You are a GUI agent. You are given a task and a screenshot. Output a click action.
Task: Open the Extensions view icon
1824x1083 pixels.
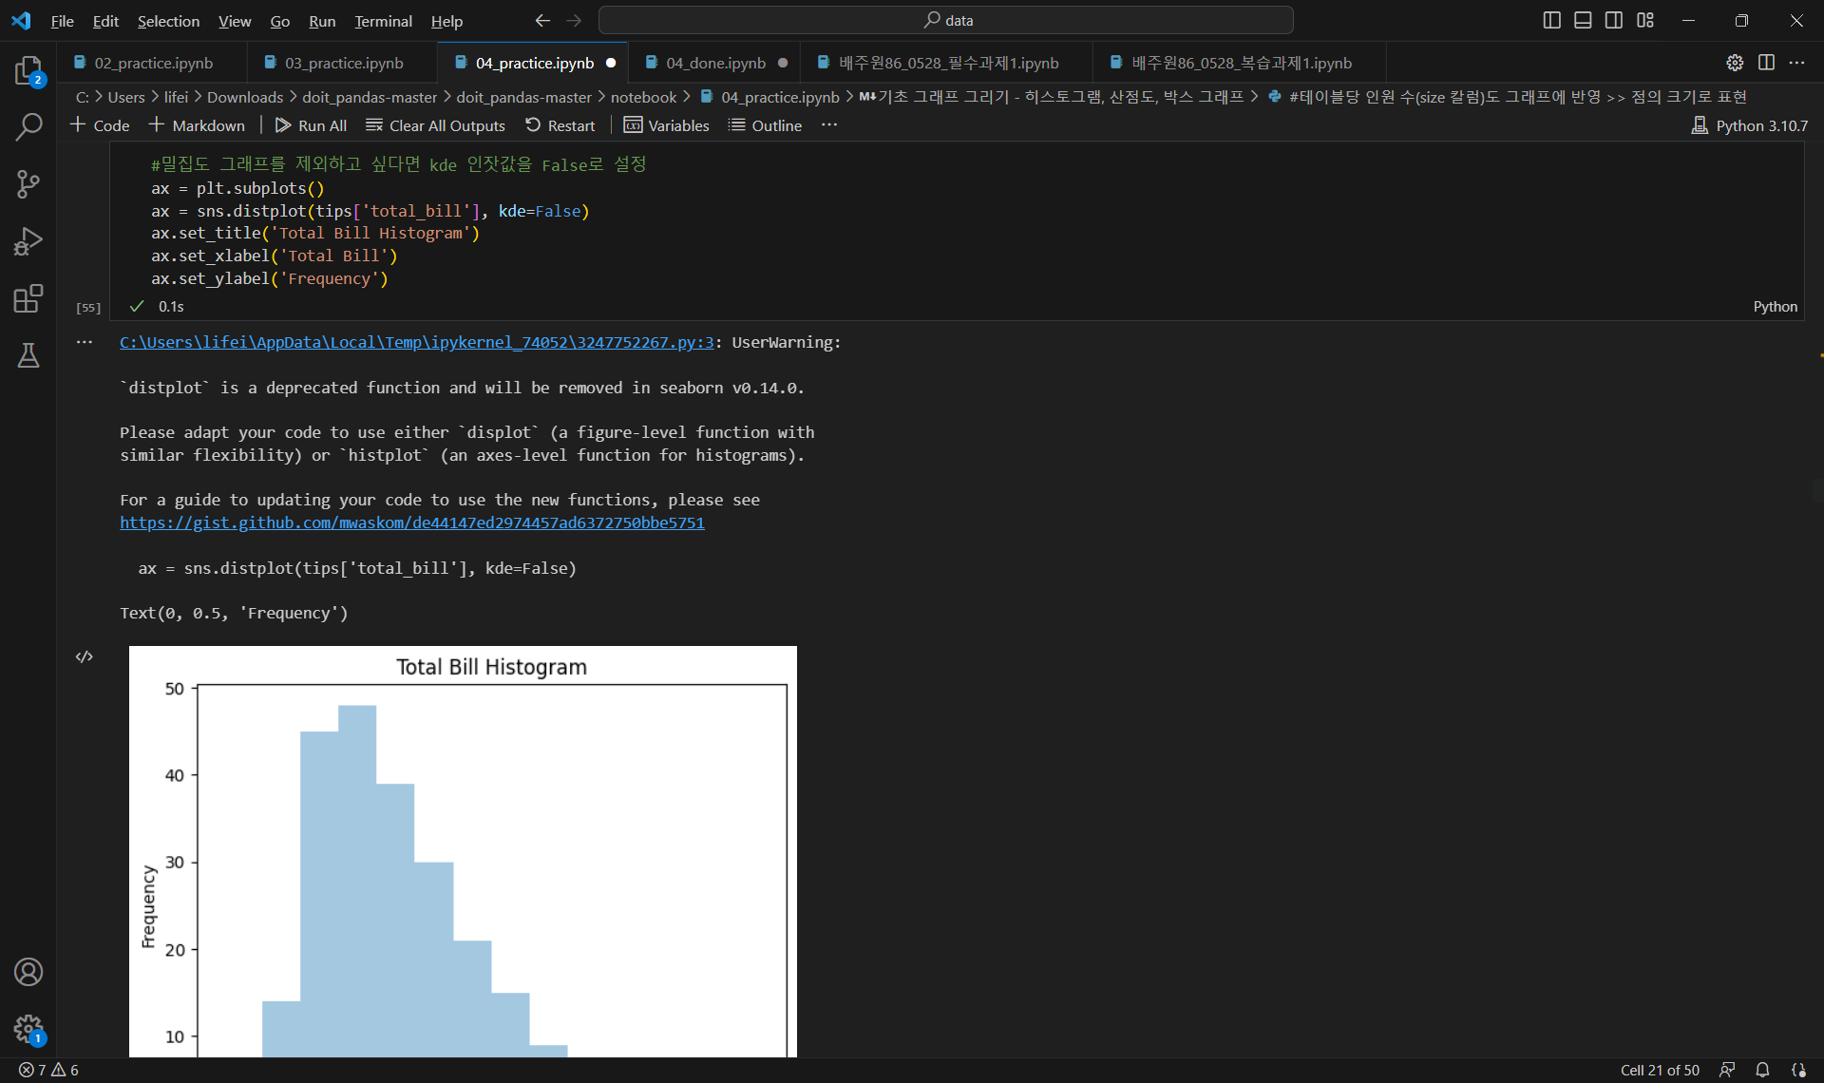coord(28,298)
